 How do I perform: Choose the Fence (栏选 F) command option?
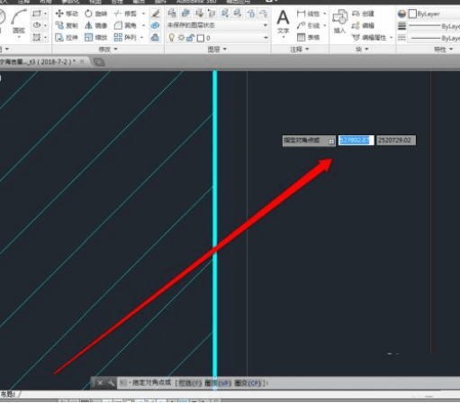click(190, 383)
